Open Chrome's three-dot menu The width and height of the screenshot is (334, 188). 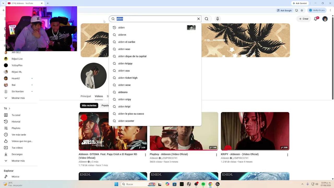coord(330,10)
